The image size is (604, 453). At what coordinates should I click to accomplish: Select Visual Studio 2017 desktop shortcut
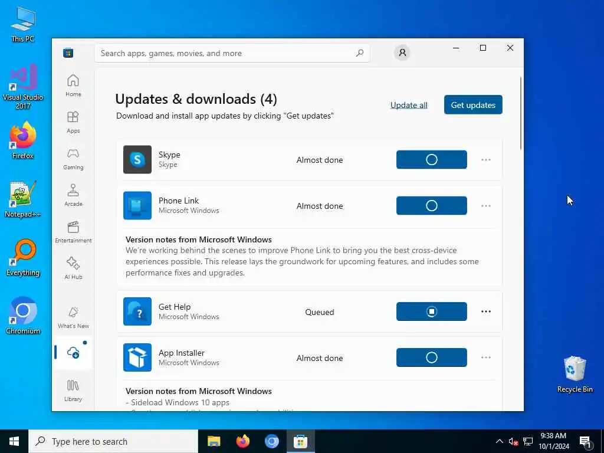(23, 87)
